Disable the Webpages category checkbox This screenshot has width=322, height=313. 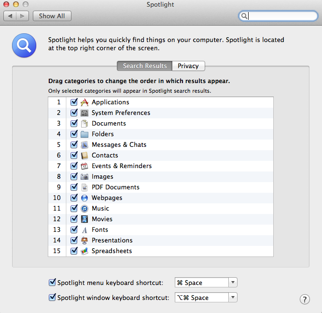74,198
